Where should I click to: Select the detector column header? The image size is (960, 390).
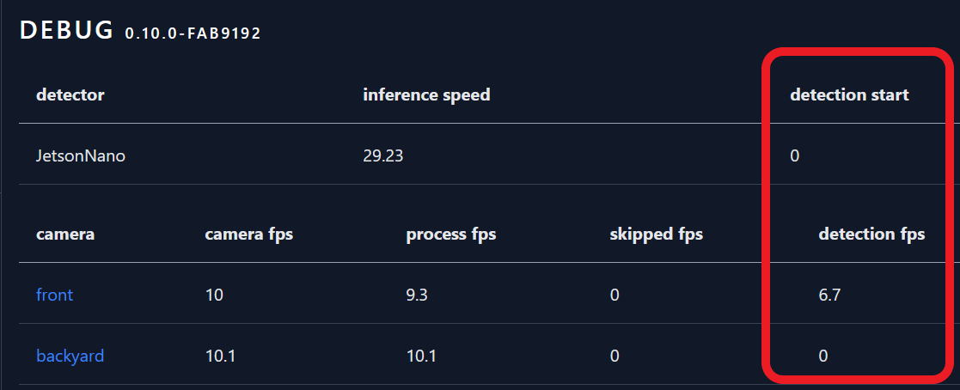tap(70, 94)
